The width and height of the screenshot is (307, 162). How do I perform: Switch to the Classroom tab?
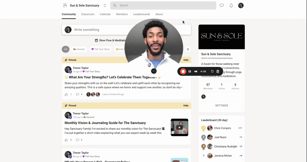pos(88,14)
